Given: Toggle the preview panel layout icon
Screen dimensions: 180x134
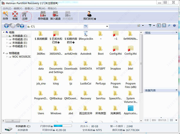Looking at the screenshot, I should pyautogui.click(x=159, y=25).
